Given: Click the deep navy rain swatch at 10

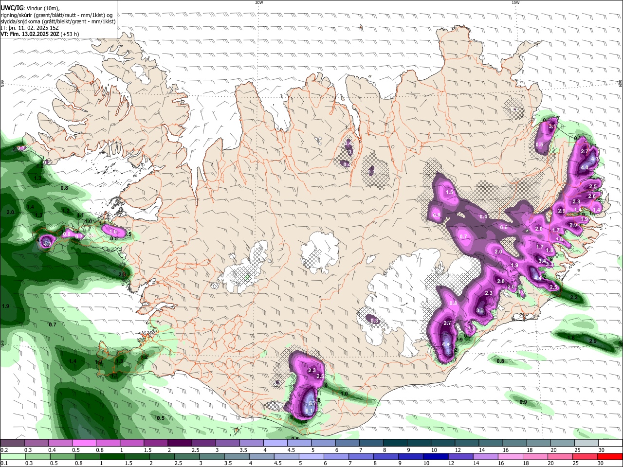Looking at the screenshot, I should [436, 457].
